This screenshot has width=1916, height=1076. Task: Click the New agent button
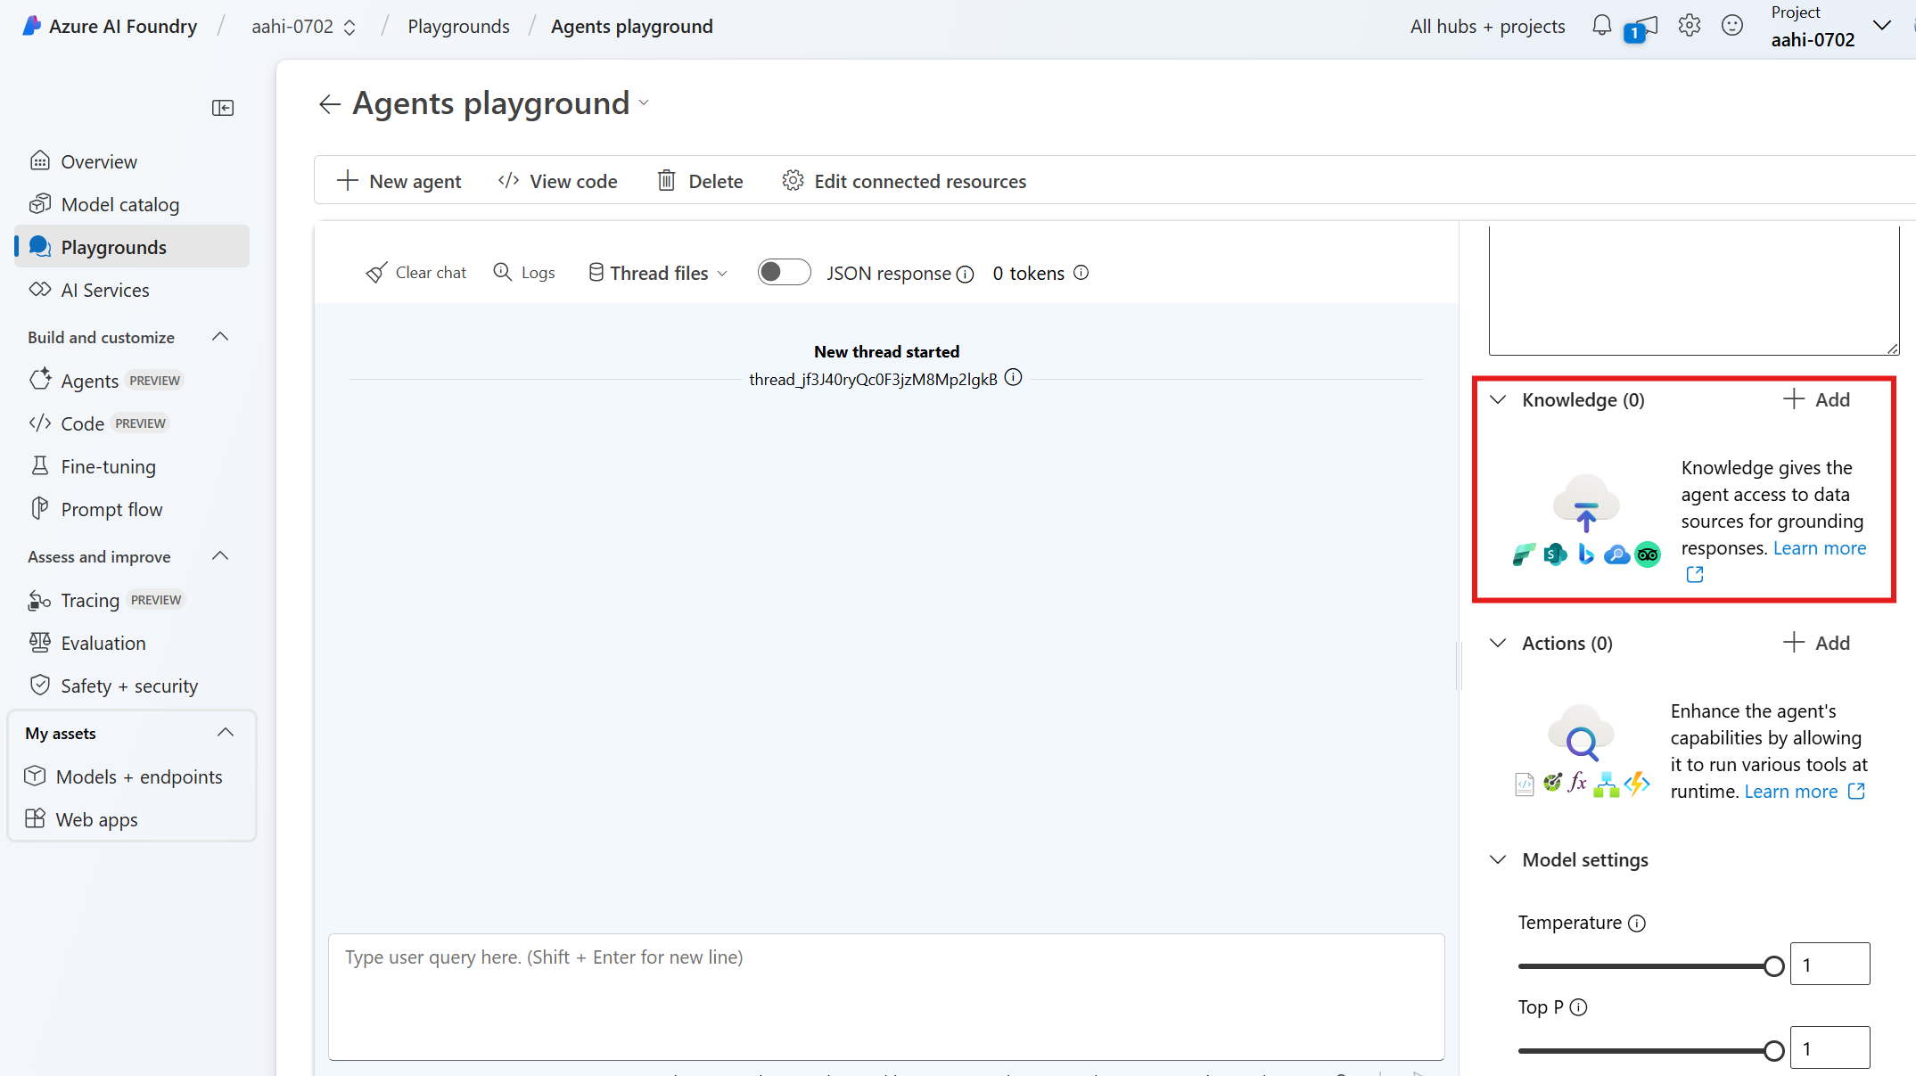click(399, 181)
